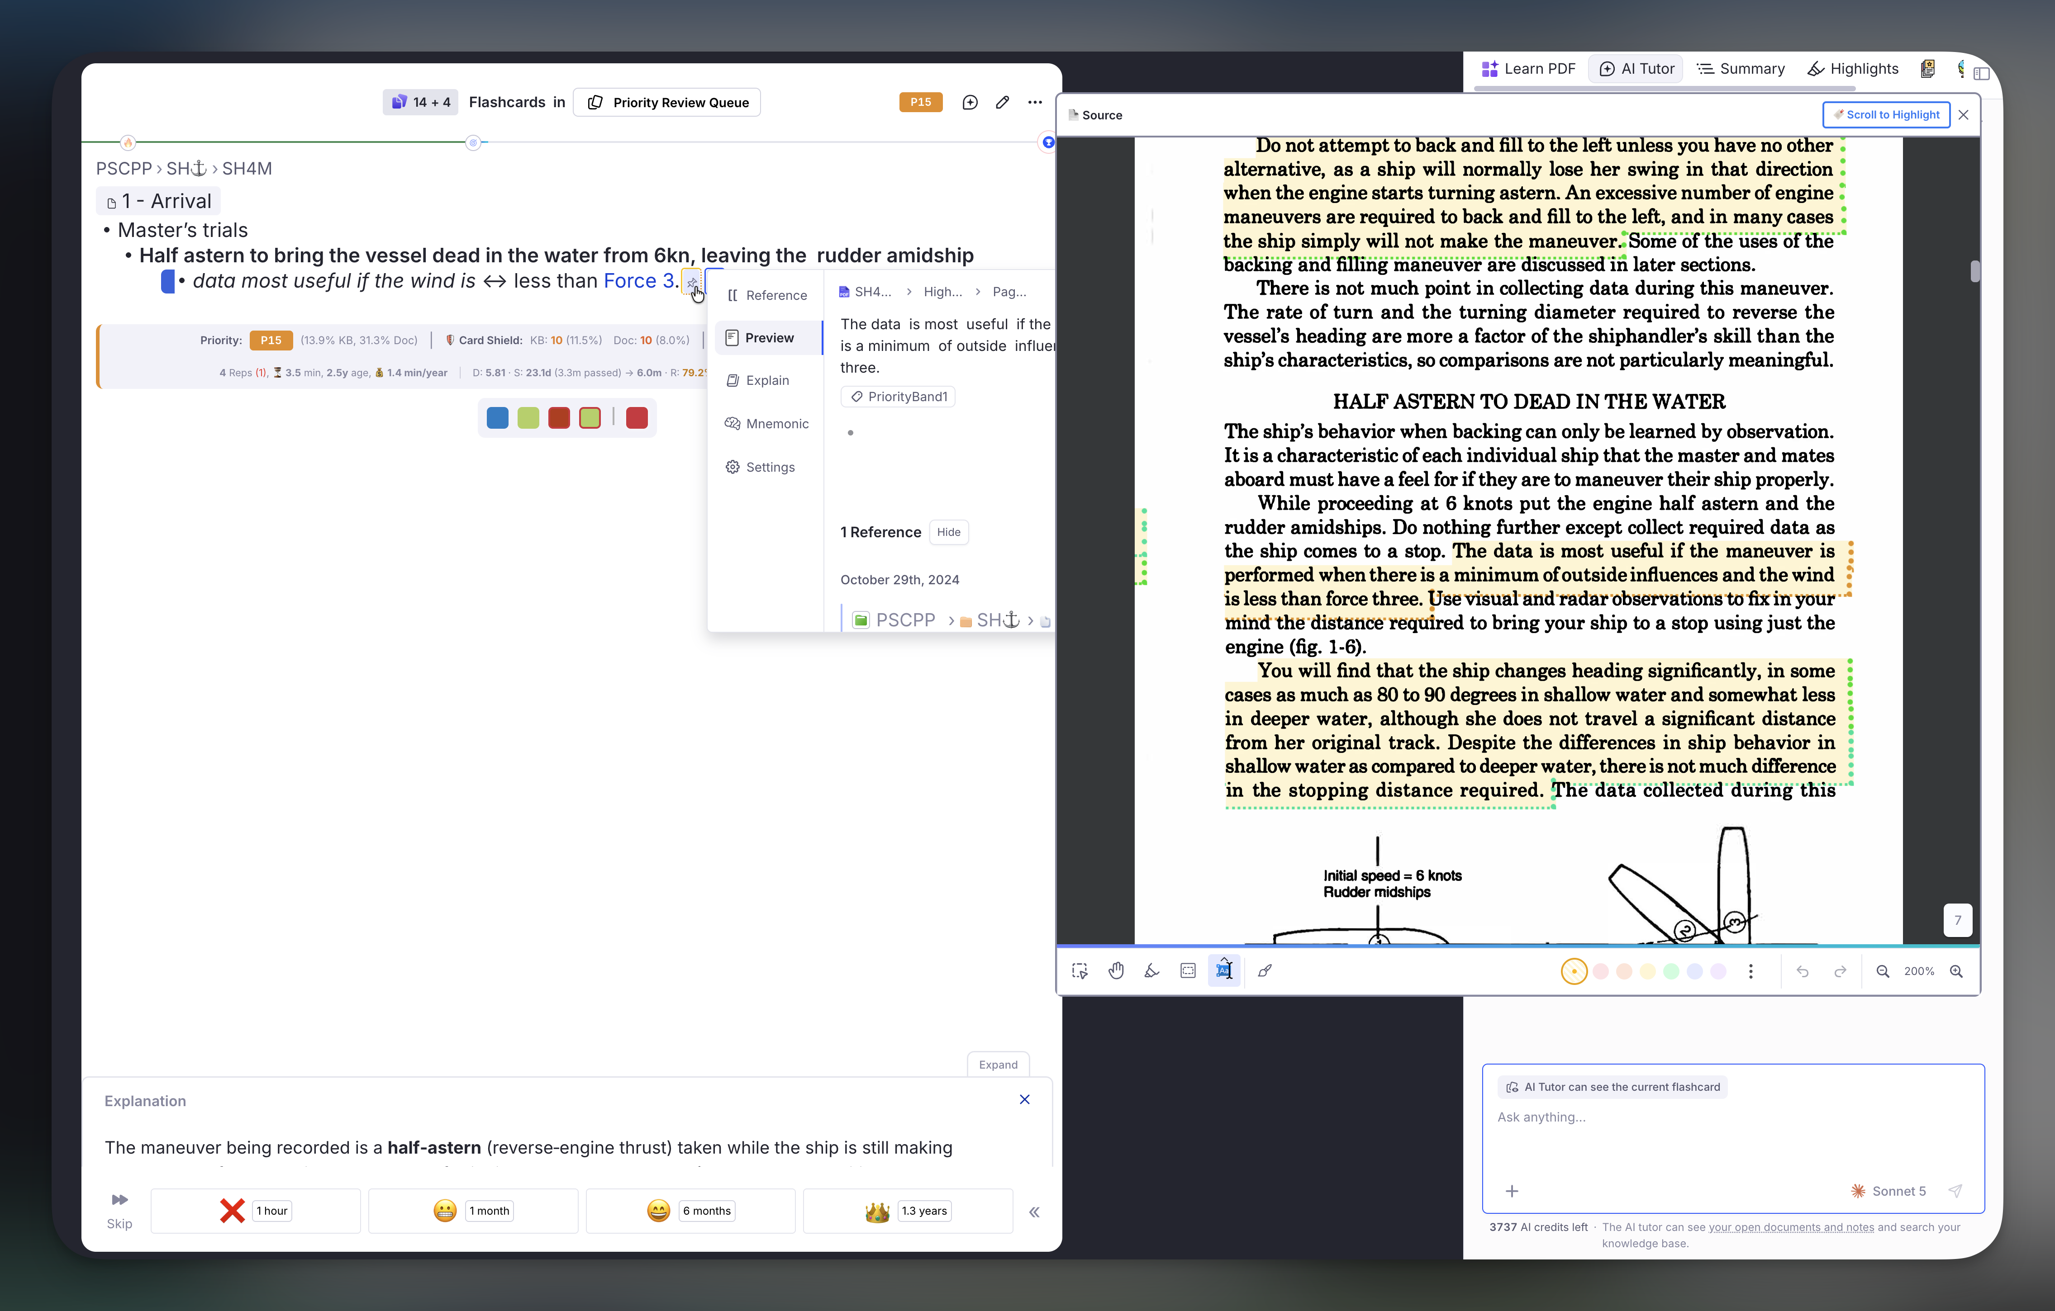
Task: Rate card with crown, 1.3 years
Action: click(x=907, y=1210)
